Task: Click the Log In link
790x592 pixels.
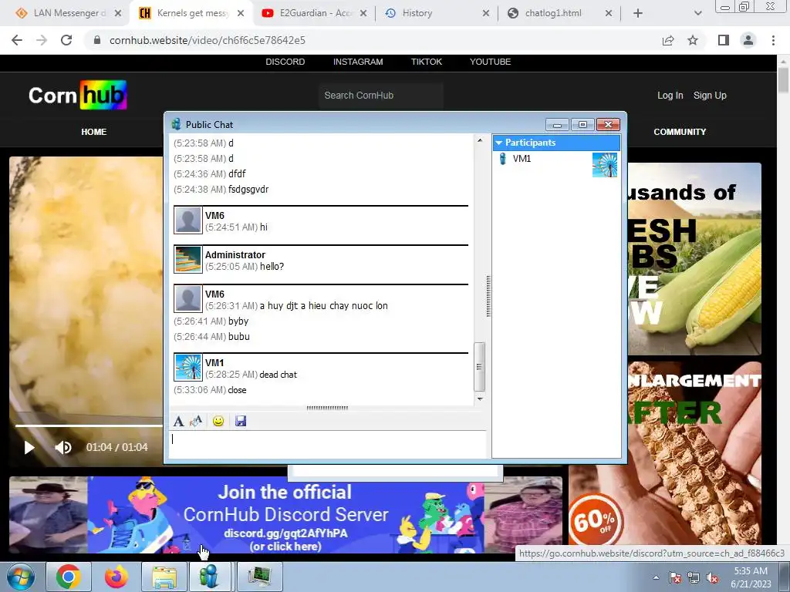Action: click(x=670, y=95)
